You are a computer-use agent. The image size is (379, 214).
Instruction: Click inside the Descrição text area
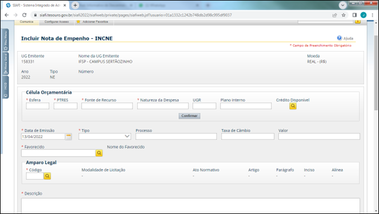point(190,205)
